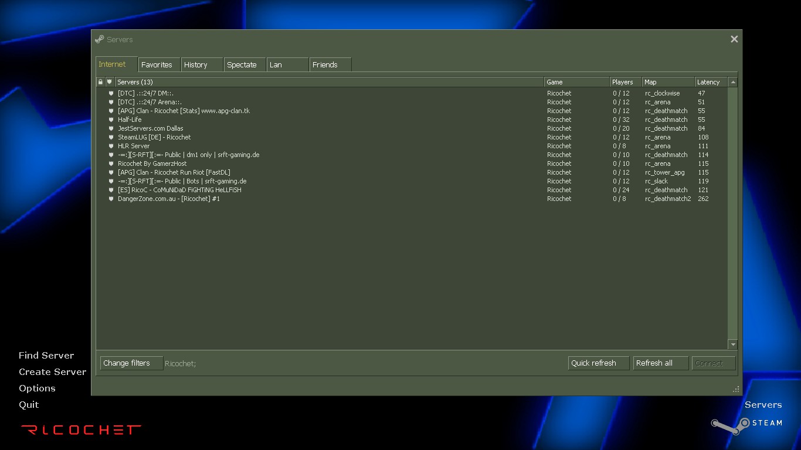Switch to the Internet tab
The height and width of the screenshot is (450, 801).
[116, 64]
